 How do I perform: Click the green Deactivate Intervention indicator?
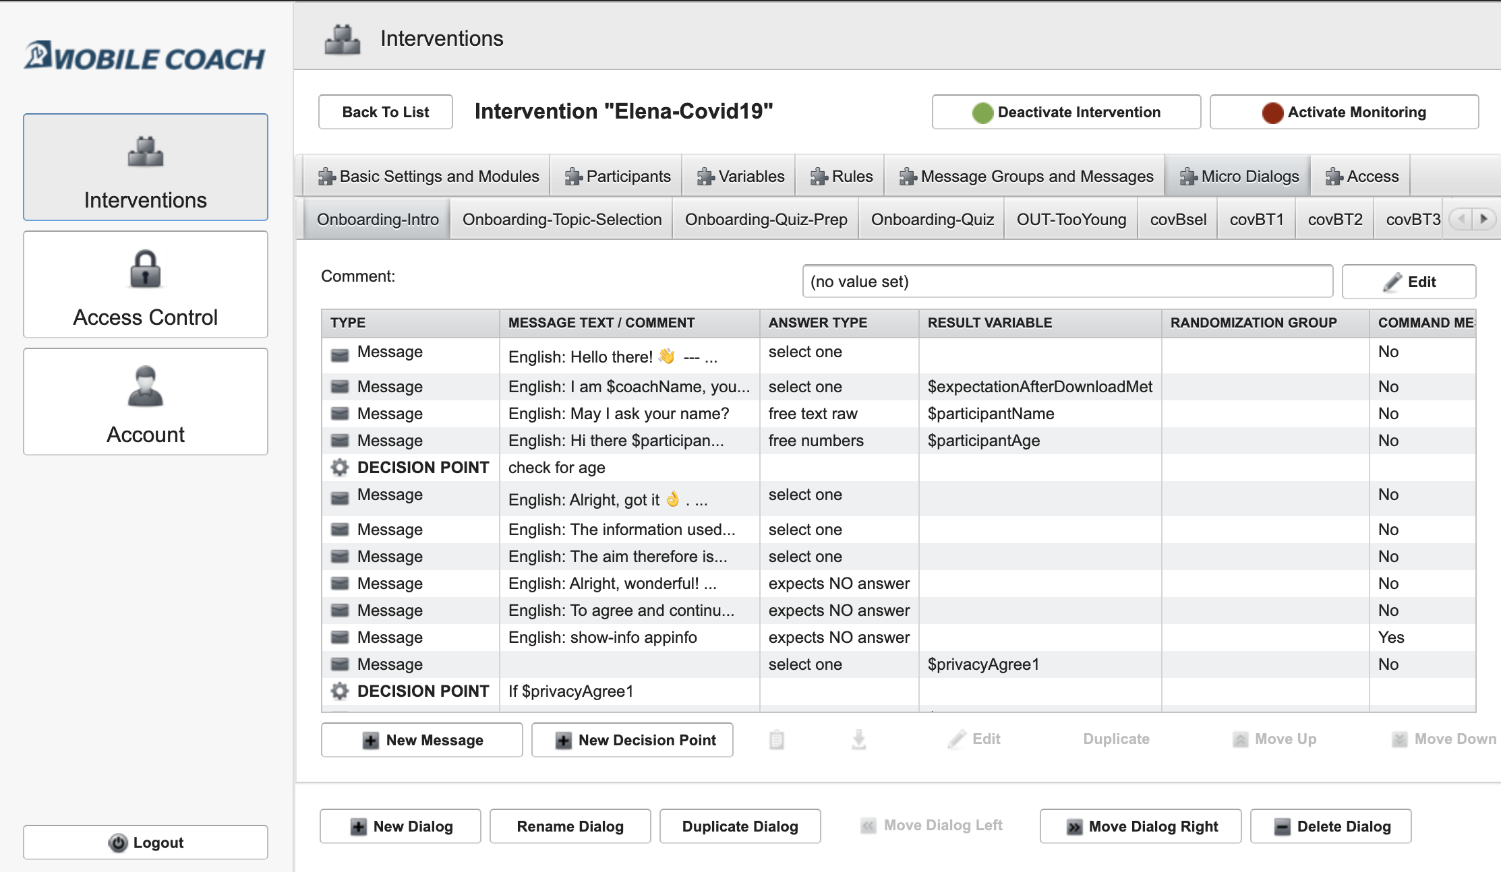click(x=982, y=113)
